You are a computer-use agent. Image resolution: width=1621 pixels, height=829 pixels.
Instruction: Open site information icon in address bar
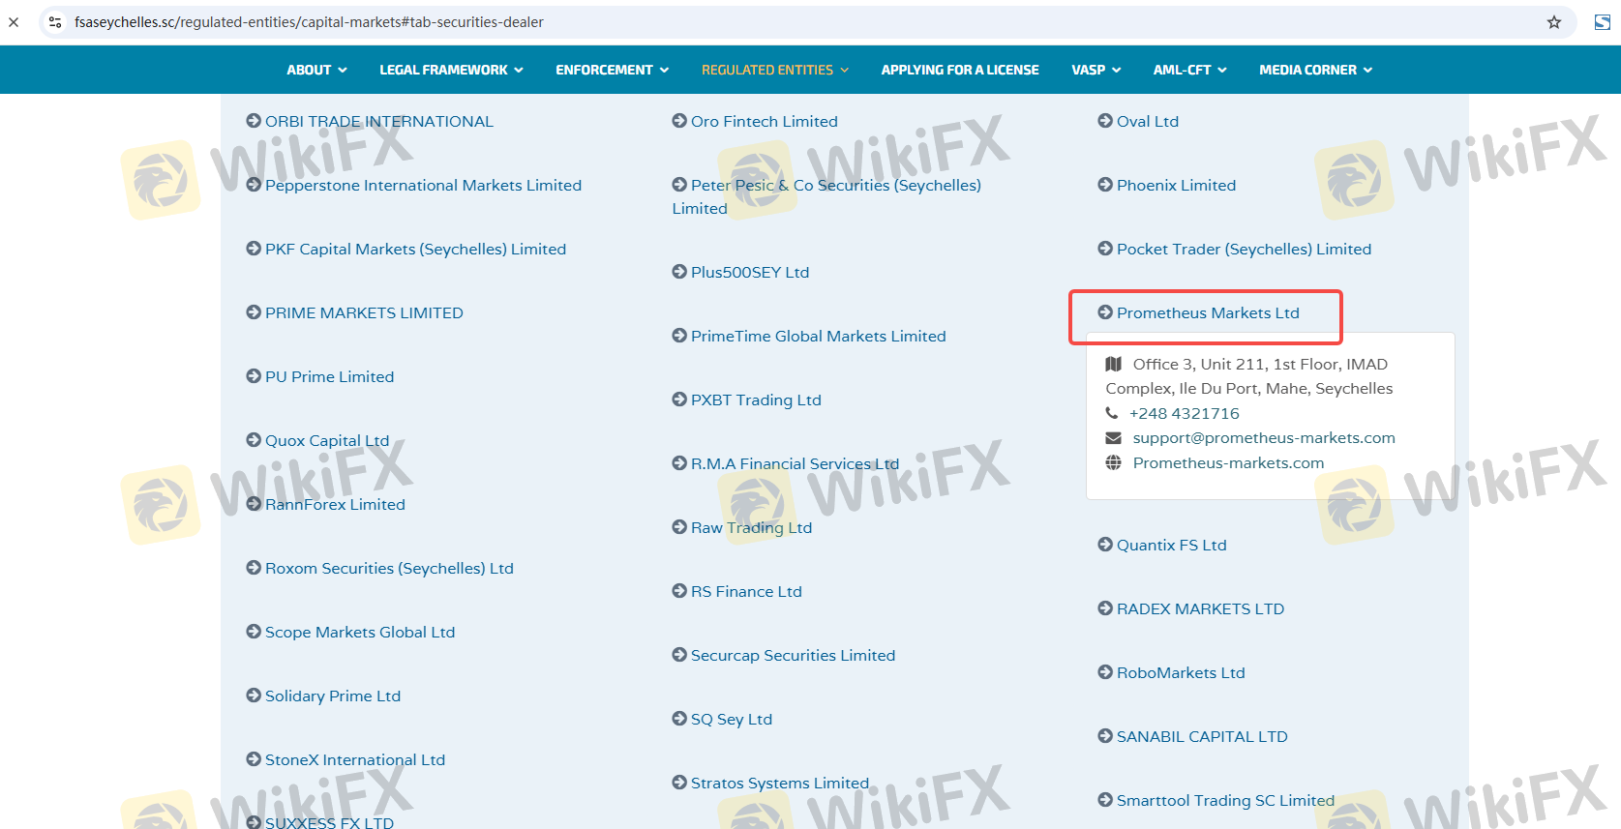[55, 22]
